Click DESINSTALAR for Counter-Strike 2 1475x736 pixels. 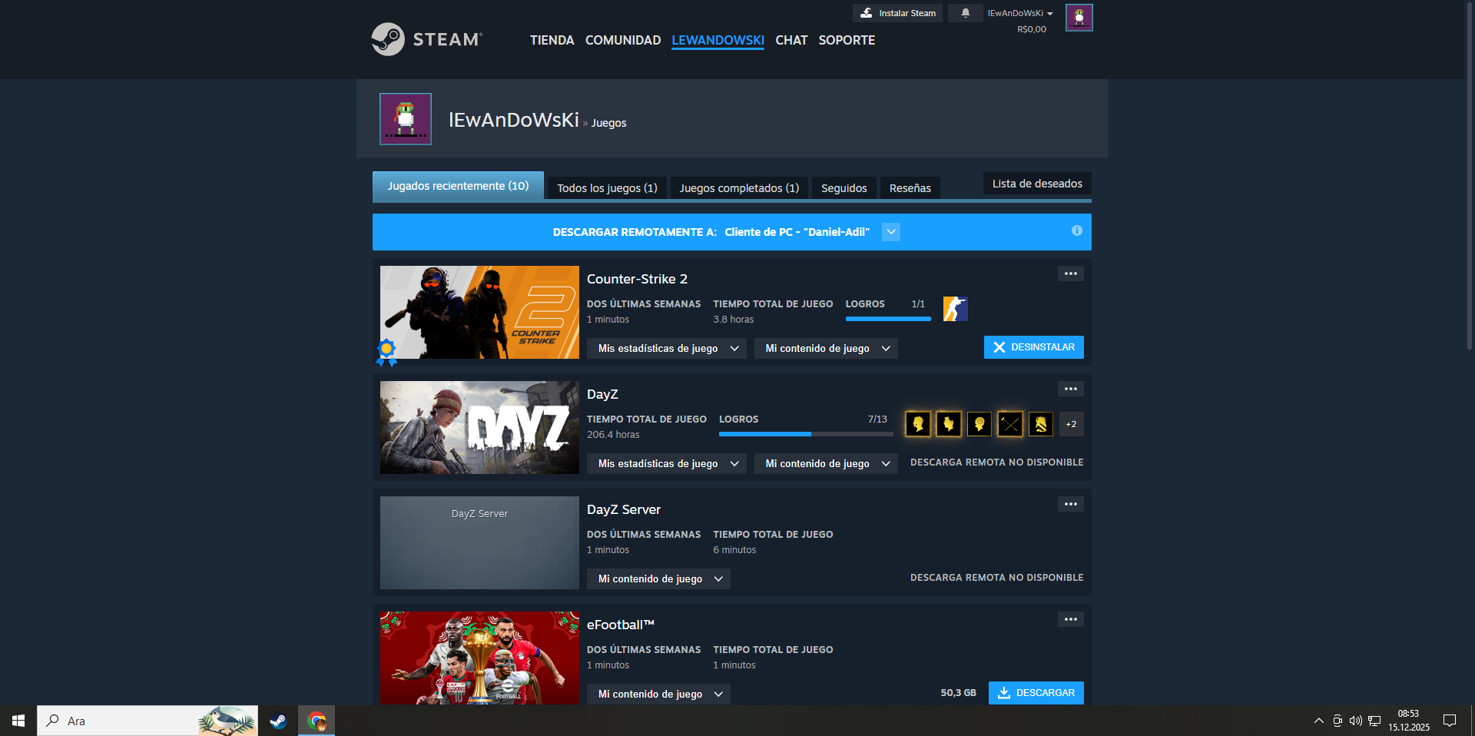1033,347
